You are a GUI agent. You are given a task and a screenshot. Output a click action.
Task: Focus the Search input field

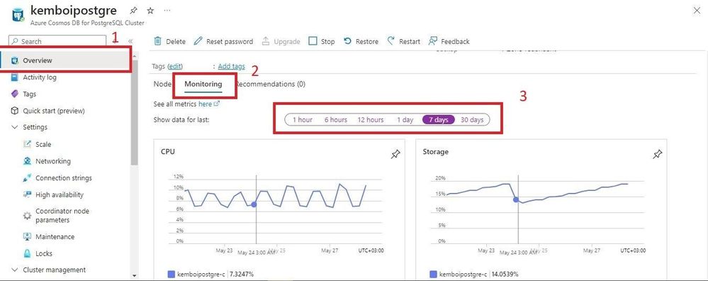[57, 41]
